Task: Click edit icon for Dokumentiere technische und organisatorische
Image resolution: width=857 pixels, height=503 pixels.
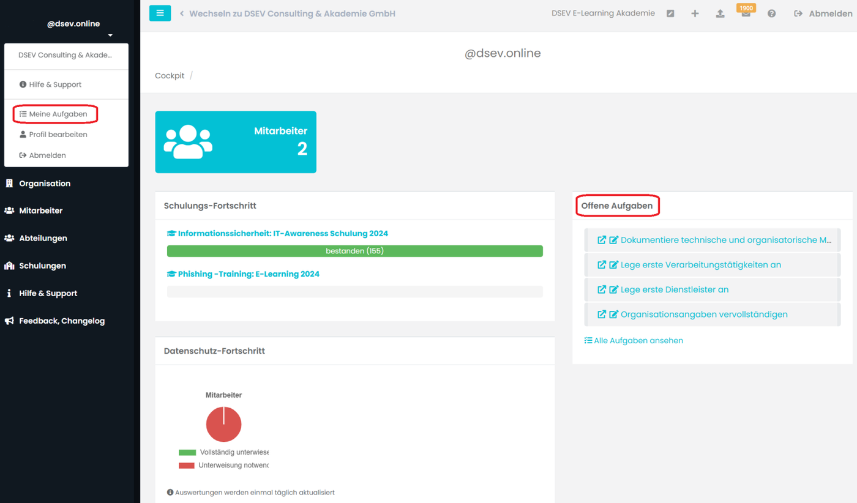Action: [x=614, y=240]
